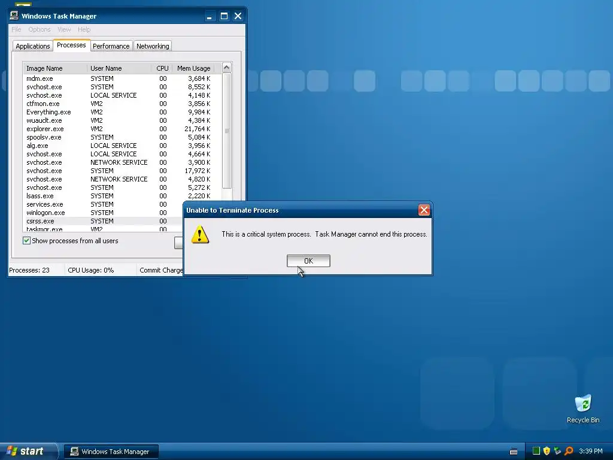Image resolution: width=613 pixels, height=460 pixels.
Task: Select the services.exe process
Action: pos(104,204)
